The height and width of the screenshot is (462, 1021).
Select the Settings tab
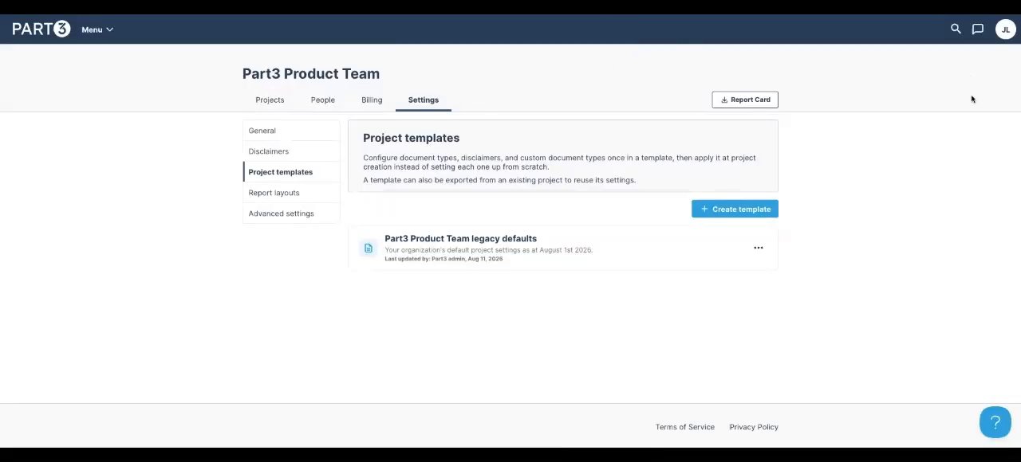coord(423,100)
